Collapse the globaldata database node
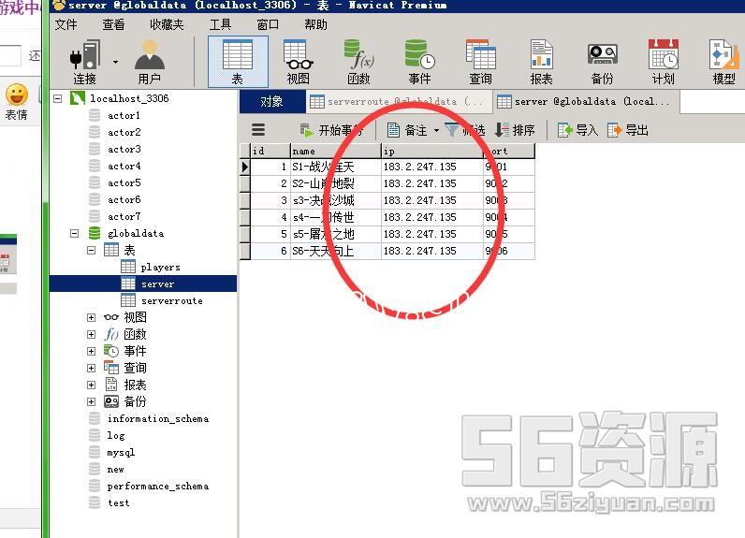 tap(75, 233)
